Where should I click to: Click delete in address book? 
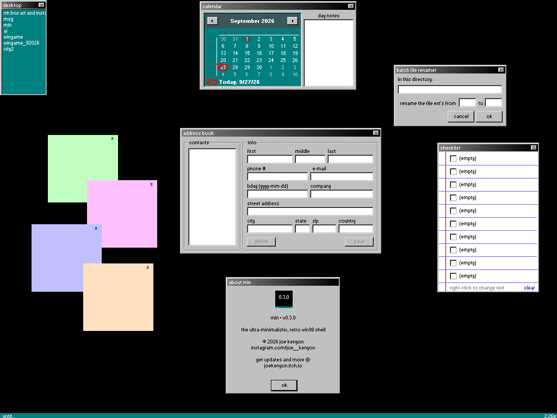point(262,242)
